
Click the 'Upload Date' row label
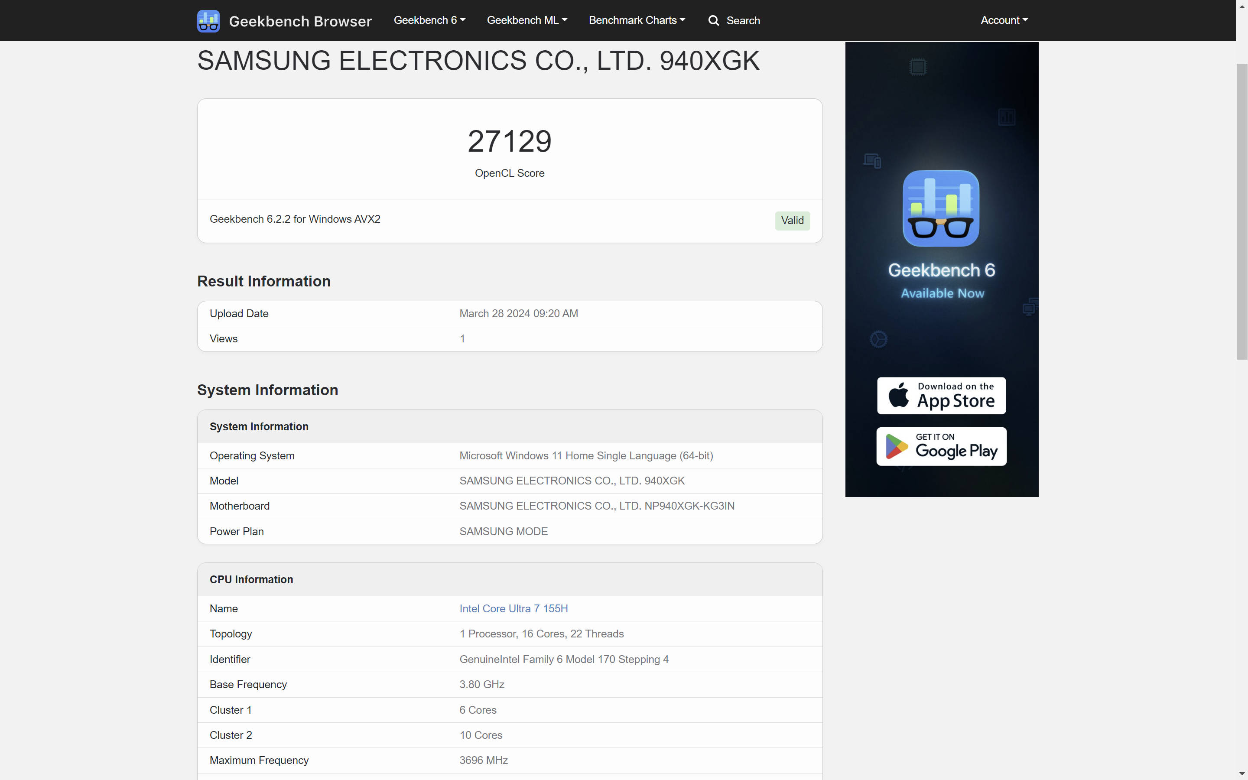[x=239, y=314]
